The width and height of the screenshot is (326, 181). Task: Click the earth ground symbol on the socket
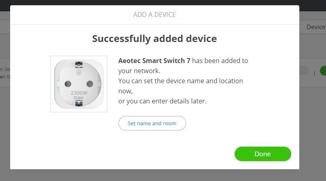[x=79, y=73]
